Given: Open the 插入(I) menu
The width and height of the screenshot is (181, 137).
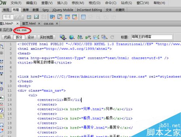Looking at the screenshot, I should (x=62, y=3).
